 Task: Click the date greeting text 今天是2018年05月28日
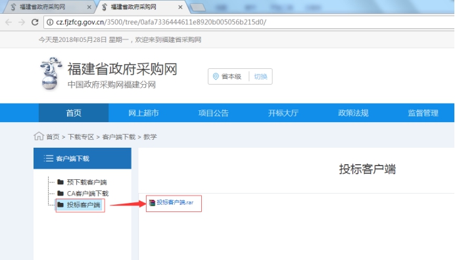pyautogui.click(x=73, y=39)
